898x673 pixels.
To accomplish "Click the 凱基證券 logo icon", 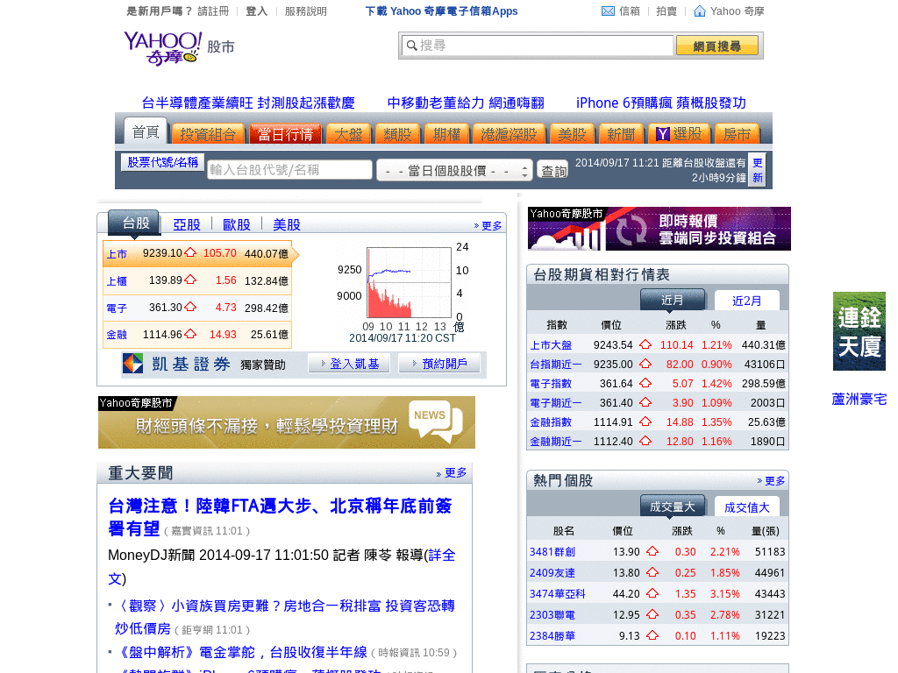I will [x=132, y=364].
